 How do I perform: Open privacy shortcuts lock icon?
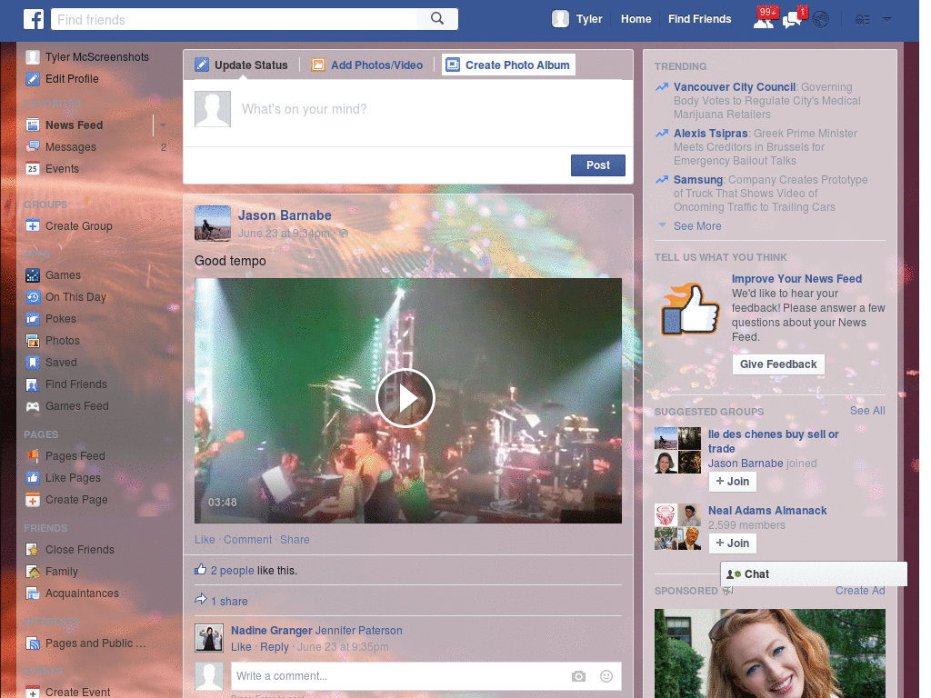pyautogui.click(x=862, y=20)
